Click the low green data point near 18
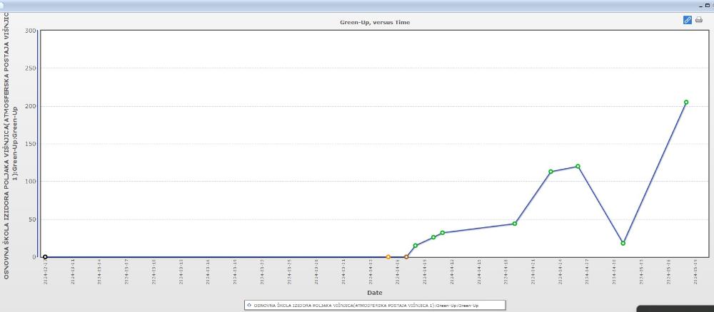714x312 pixels. (x=623, y=243)
